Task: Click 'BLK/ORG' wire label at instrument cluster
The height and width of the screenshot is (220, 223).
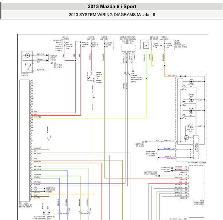Action: [167, 141]
